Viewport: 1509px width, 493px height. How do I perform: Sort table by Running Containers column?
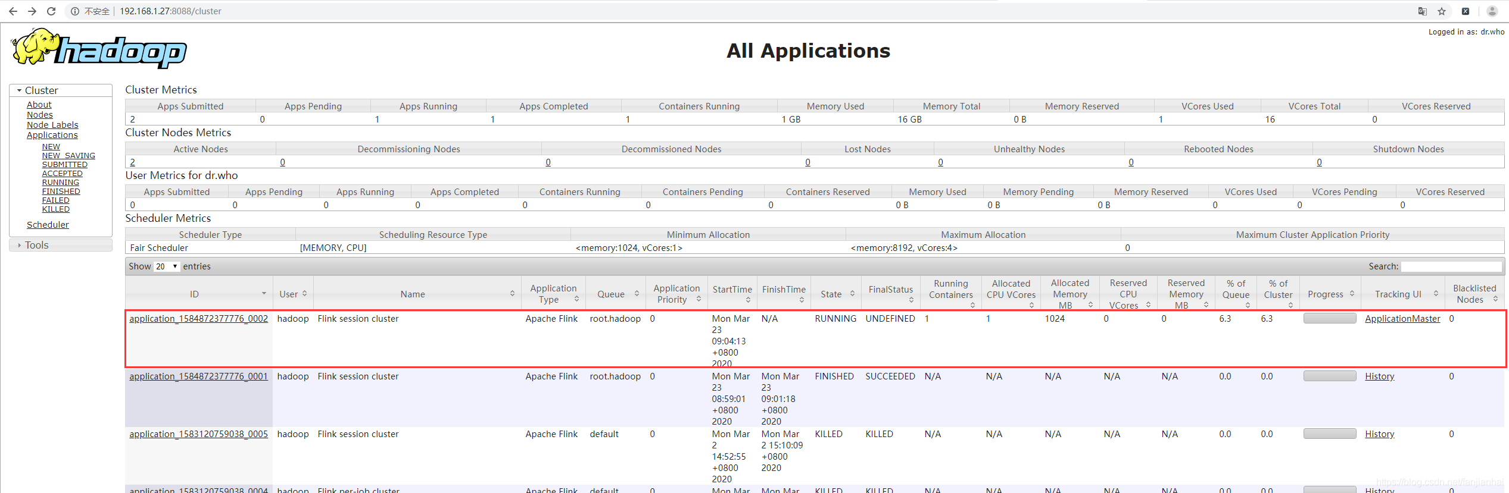[951, 294]
